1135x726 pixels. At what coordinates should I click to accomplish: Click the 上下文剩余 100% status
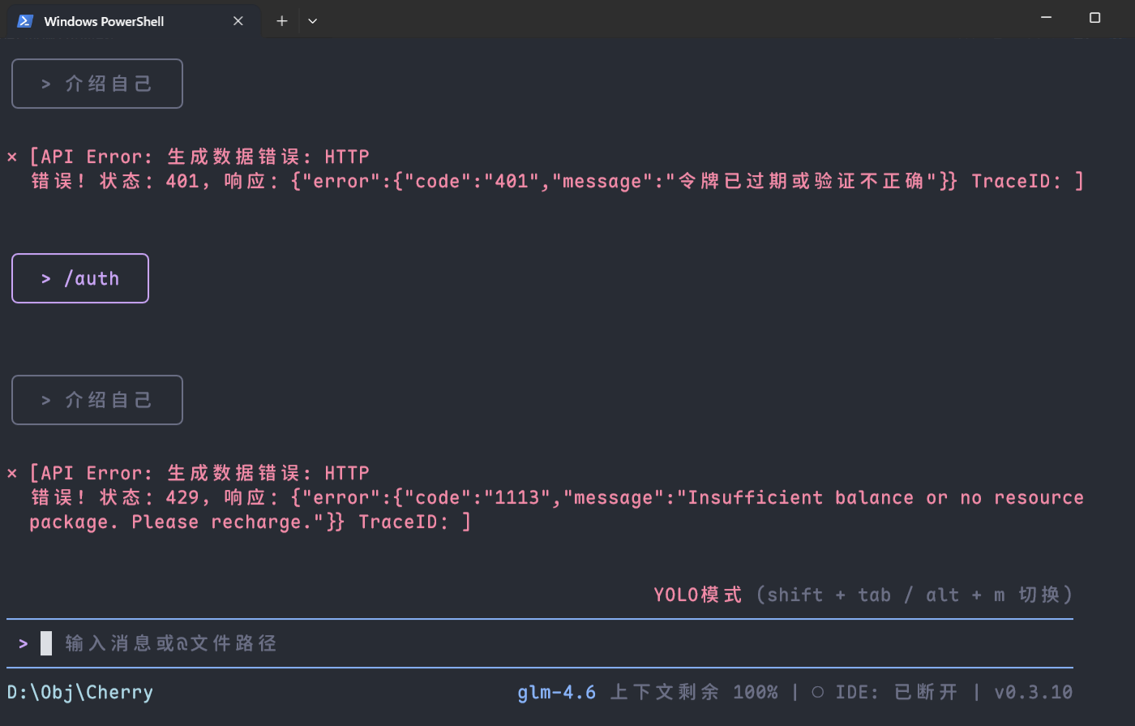(693, 692)
